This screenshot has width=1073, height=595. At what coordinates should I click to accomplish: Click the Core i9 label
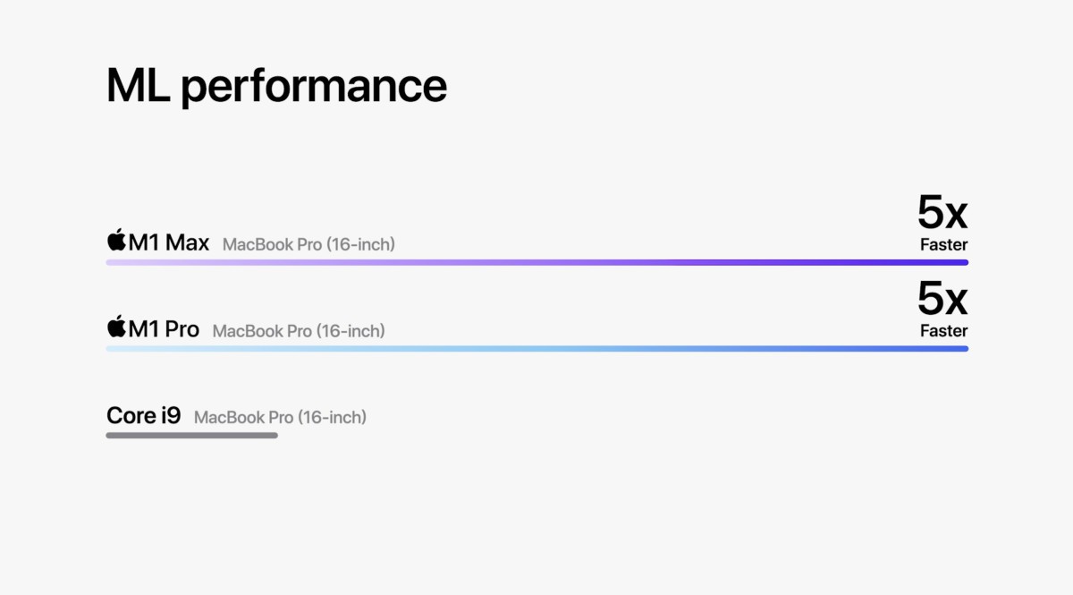click(x=143, y=415)
